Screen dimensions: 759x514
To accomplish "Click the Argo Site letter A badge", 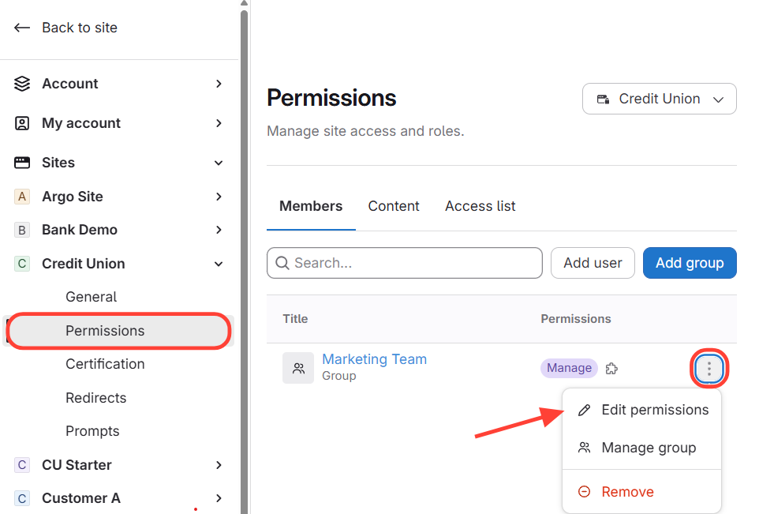I will [22, 197].
